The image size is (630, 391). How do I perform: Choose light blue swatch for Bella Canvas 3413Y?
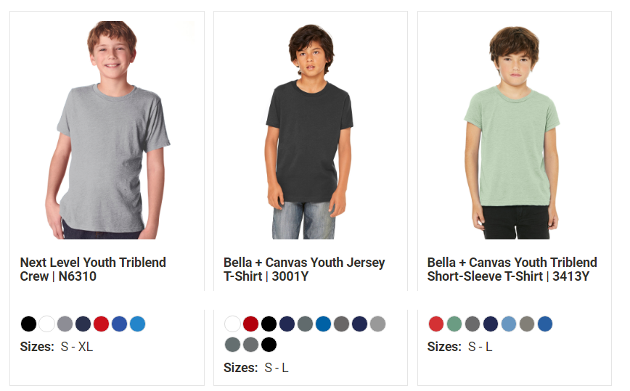(x=509, y=324)
